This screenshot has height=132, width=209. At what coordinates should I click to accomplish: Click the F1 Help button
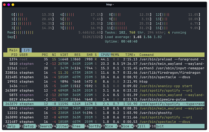point(11,126)
